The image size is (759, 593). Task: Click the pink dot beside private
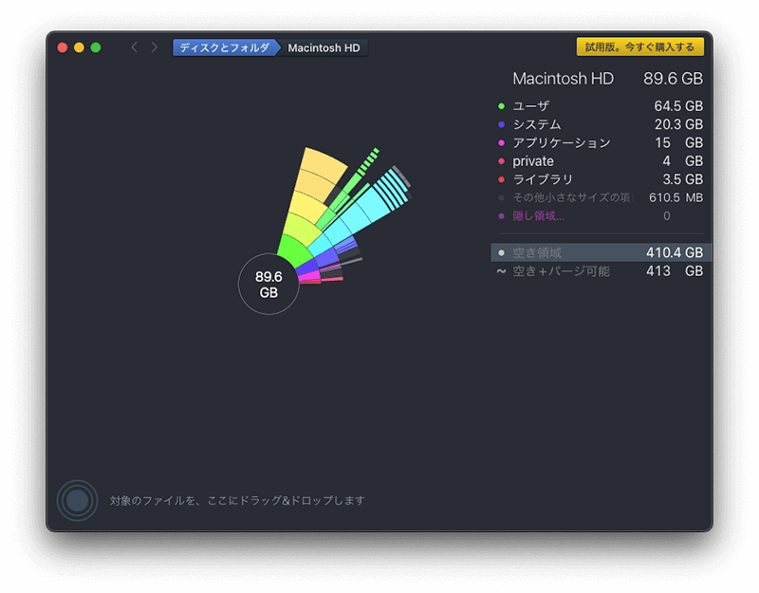pos(502,161)
